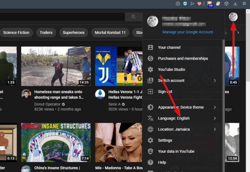Open Settings in the account menu

pyautogui.click(x=165, y=140)
